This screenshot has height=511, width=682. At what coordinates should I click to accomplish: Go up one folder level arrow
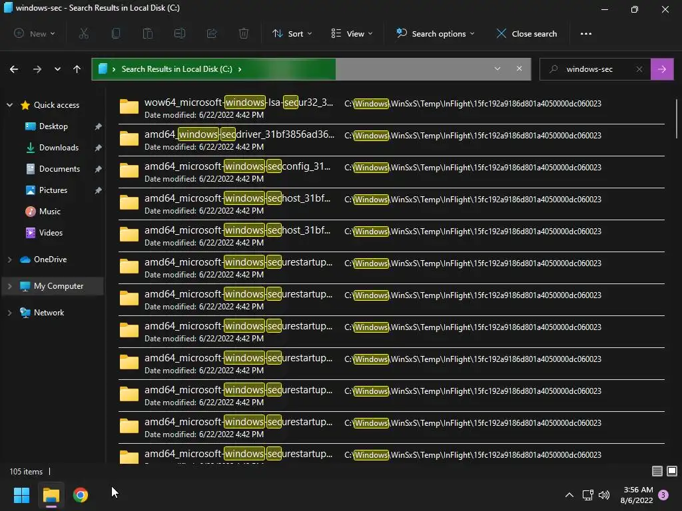pyautogui.click(x=77, y=69)
